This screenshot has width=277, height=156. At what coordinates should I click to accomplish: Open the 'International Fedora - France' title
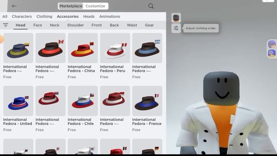click(x=147, y=122)
